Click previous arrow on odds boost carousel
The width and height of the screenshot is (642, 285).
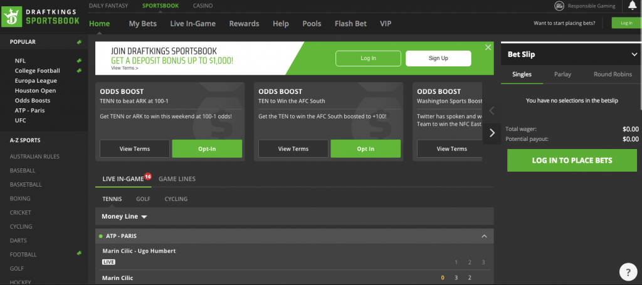(x=492, y=111)
